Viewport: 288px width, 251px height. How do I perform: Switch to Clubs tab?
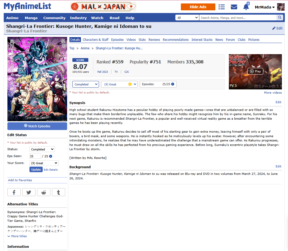242,40
